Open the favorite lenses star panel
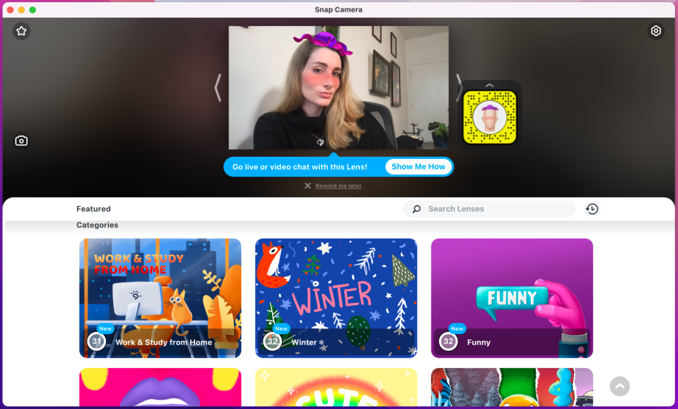 21,31
